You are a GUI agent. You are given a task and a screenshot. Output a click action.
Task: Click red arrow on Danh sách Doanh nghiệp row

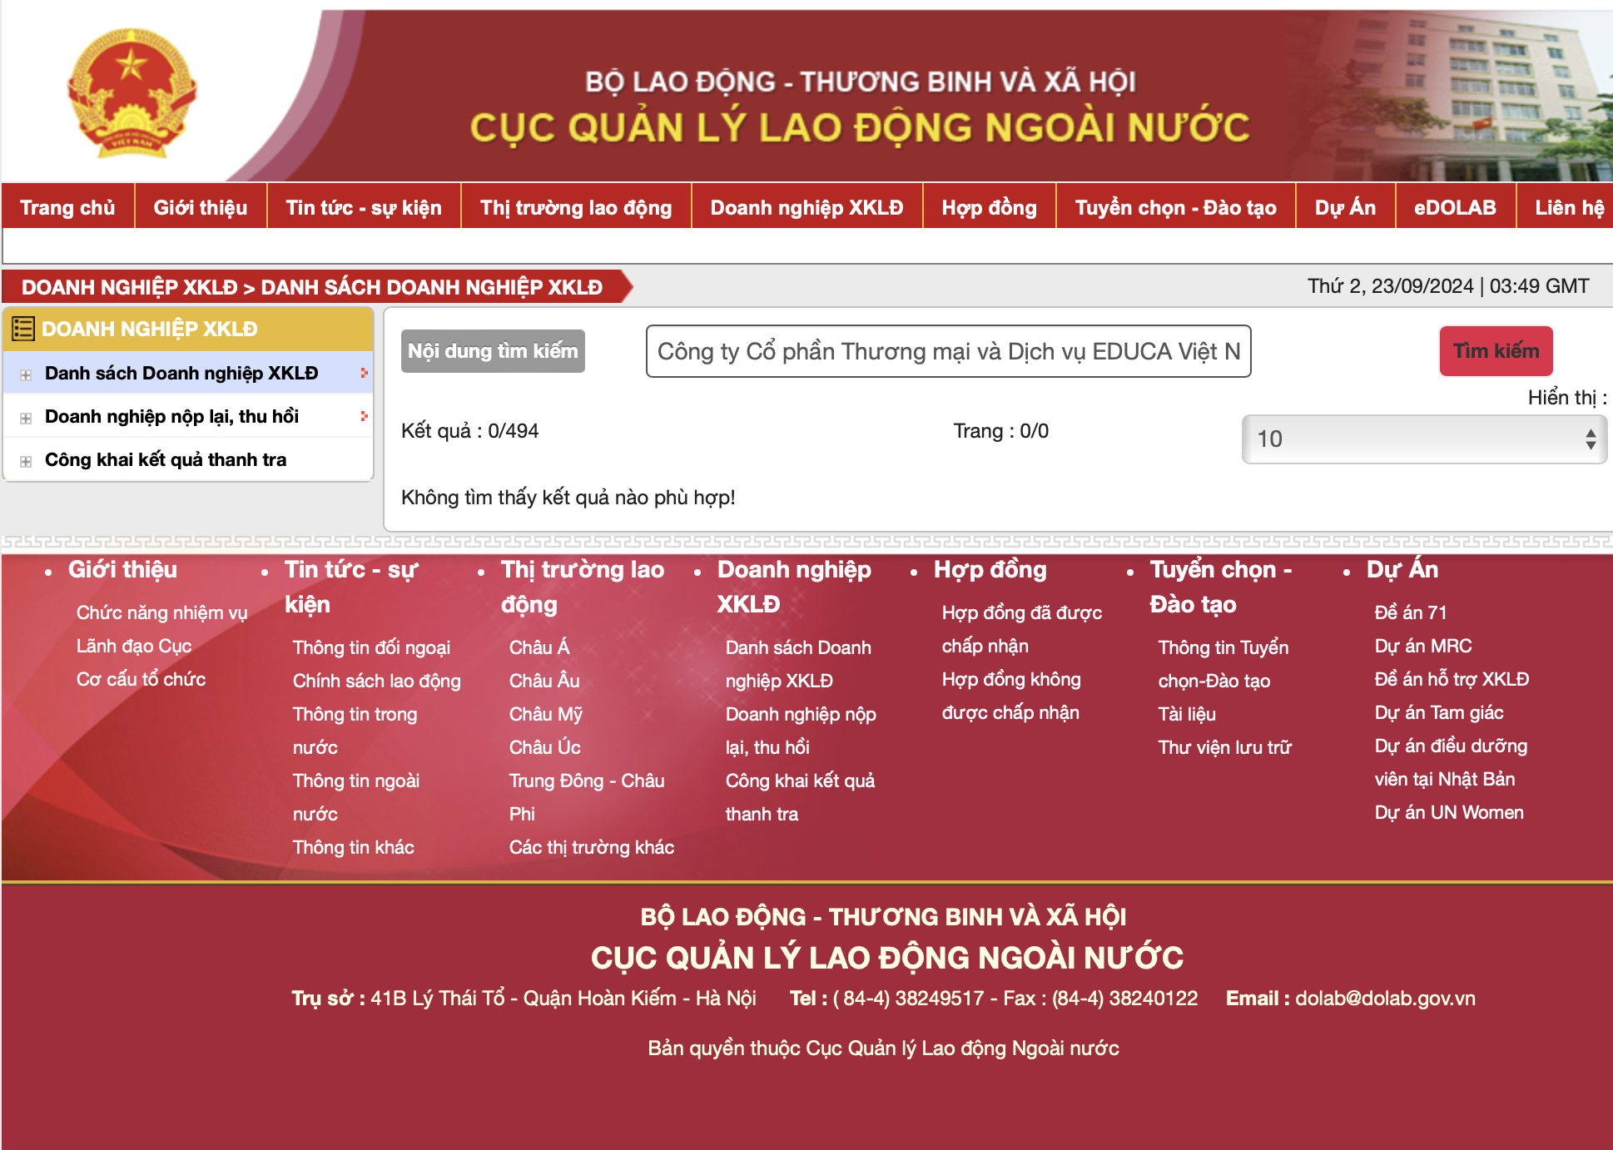point(364,373)
